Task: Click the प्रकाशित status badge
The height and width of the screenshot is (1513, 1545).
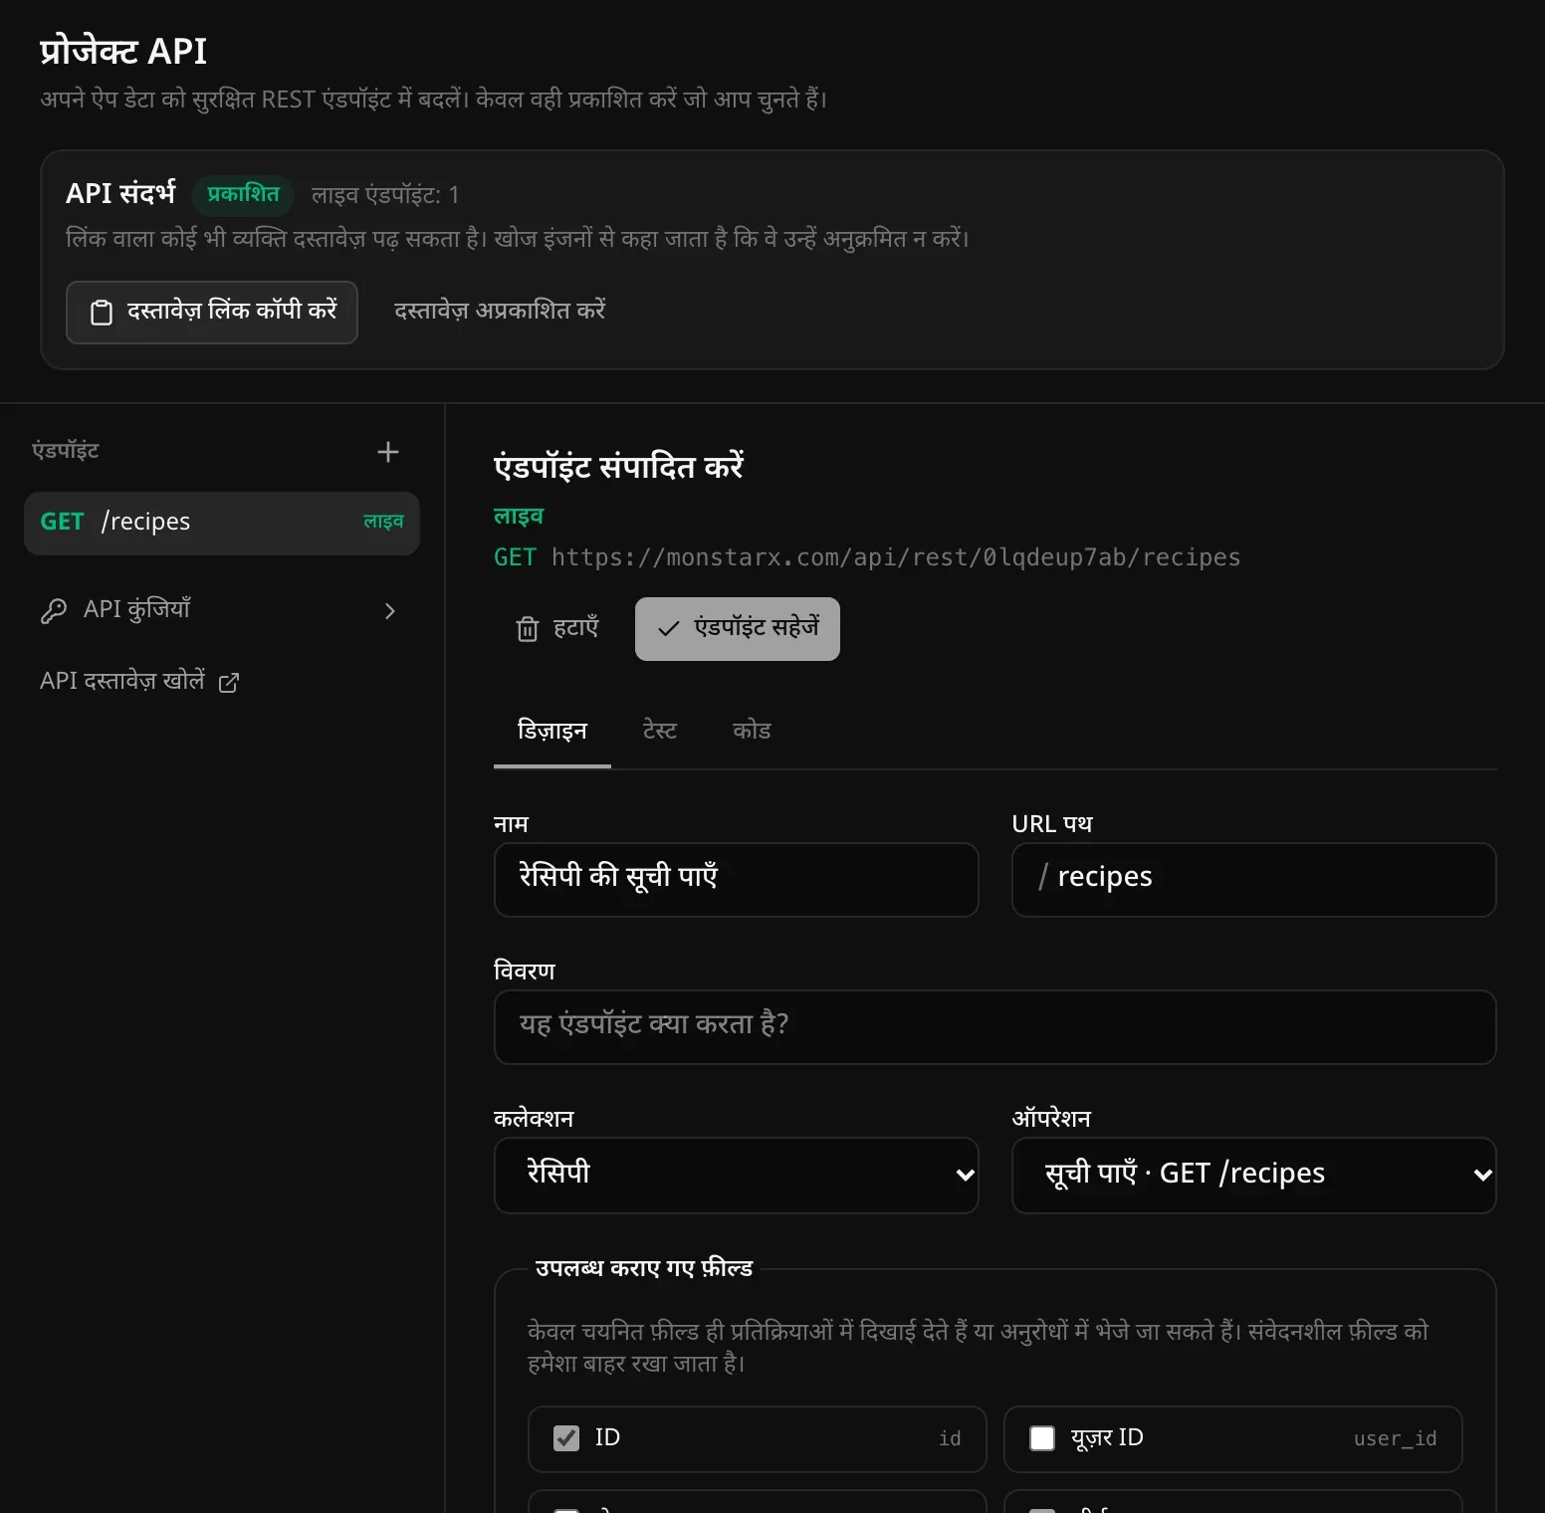Action: click(244, 195)
